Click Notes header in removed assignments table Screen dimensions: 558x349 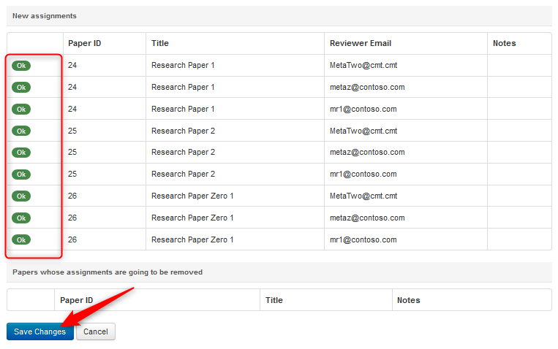click(409, 300)
